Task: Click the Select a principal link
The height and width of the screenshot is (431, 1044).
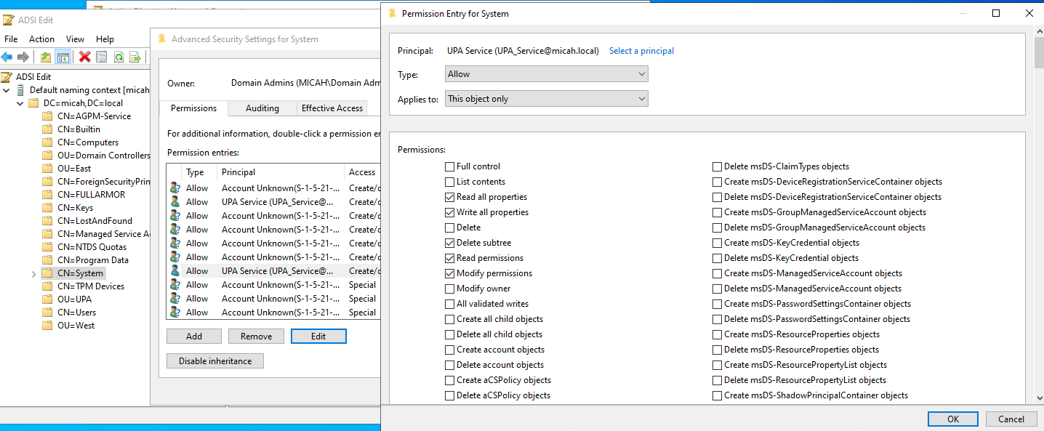Action: click(x=641, y=51)
